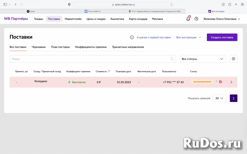Switch to Все поставки browser tab
The width and height of the screenshot is (247, 154).
pos(216,11)
